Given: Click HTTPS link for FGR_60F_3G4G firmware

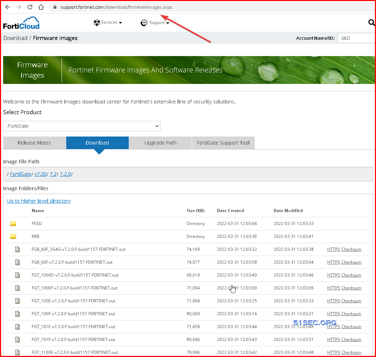Looking at the screenshot, I should pos(334,249).
